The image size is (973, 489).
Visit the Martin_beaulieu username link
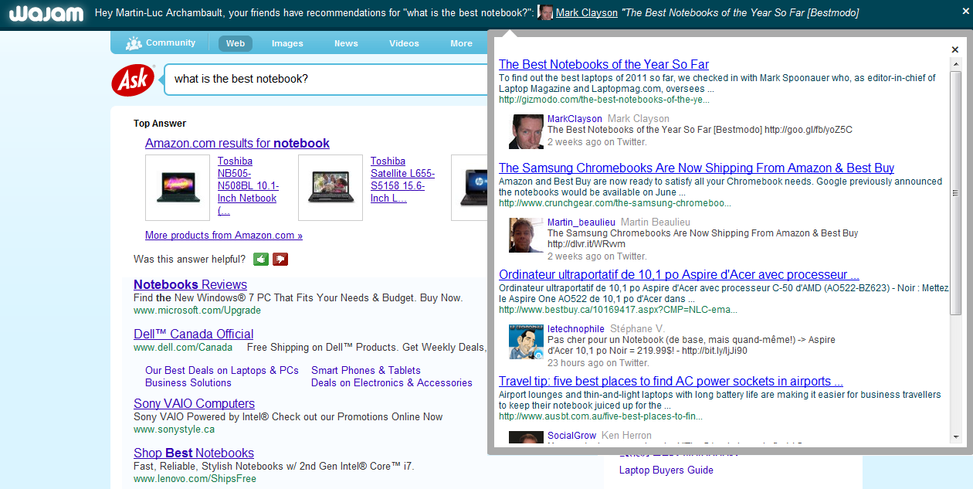tap(581, 222)
